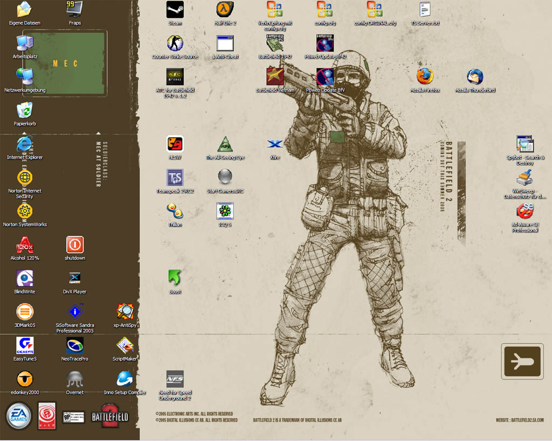The height and width of the screenshot is (441, 552).
Task: Click the Norton SystemWorks shortcut
Action: point(25,211)
